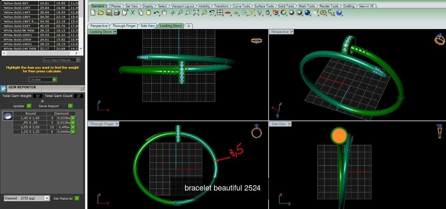Image resolution: width=446 pixels, height=209 pixels.
Task: Click the color wheel Properties icon
Action: click(284, 13)
